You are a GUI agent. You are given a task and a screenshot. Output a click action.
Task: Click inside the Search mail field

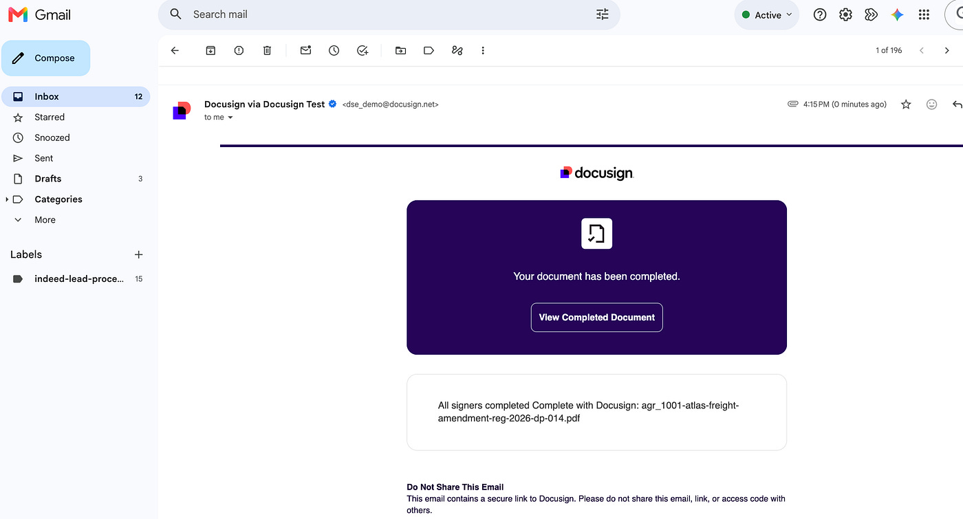pyautogui.click(x=389, y=14)
